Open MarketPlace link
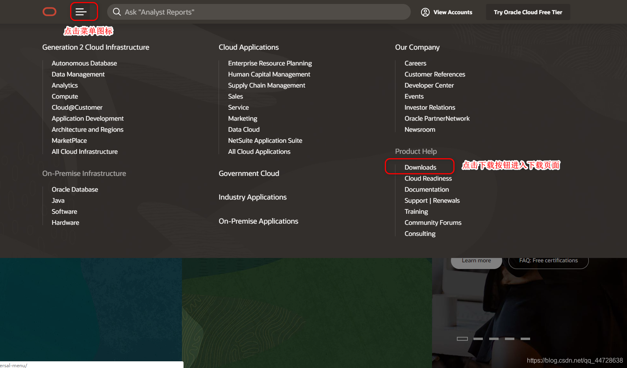 coord(69,140)
